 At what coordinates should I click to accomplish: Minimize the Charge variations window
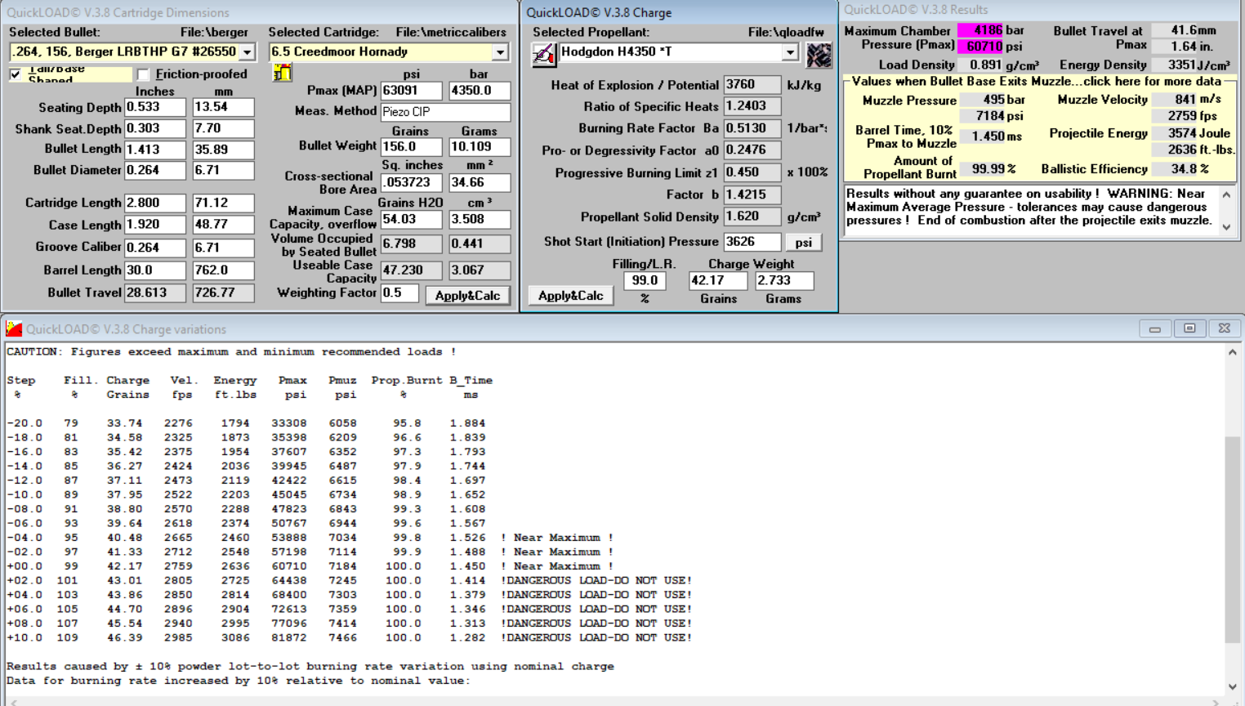(1155, 328)
